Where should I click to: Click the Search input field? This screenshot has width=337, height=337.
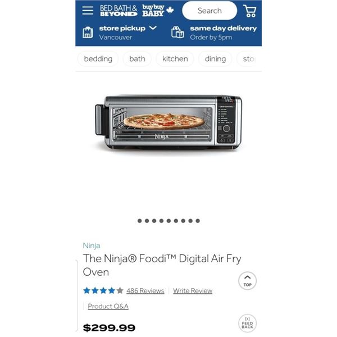click(x=210, y=11)
